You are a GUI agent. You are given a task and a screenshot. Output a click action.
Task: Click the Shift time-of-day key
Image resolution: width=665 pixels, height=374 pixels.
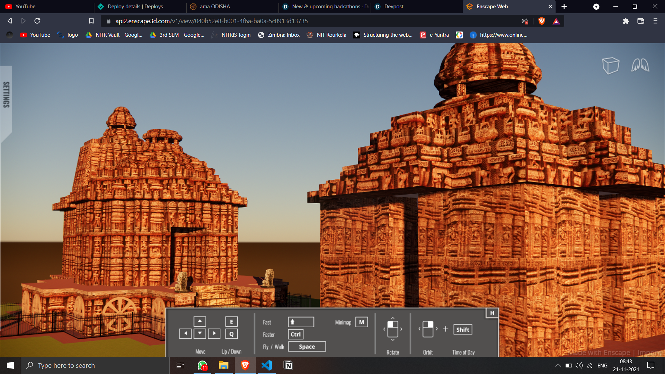pyautogui.click(x=463, y=330)
